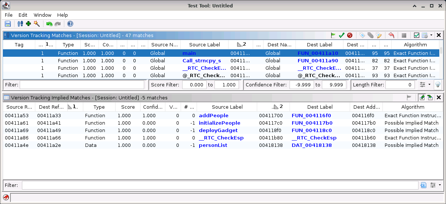Toggle the checked box icon in matches toolbar
Image resolution: width=446 pixels, height=204 pixels.
click(x=417, y=35)
